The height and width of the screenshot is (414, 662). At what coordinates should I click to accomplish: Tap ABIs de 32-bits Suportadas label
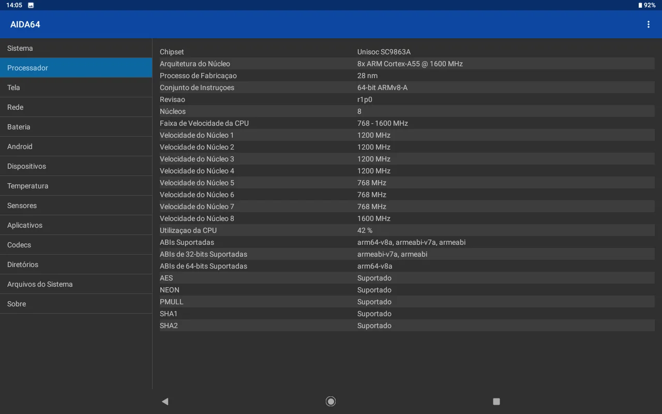point(203,254)
